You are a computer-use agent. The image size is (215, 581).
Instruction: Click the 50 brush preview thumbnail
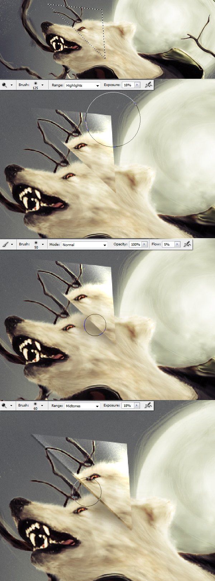pos(36,244)
